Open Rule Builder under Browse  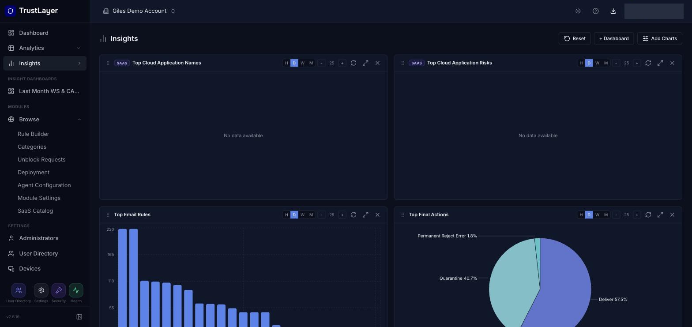tap(34, 134)
